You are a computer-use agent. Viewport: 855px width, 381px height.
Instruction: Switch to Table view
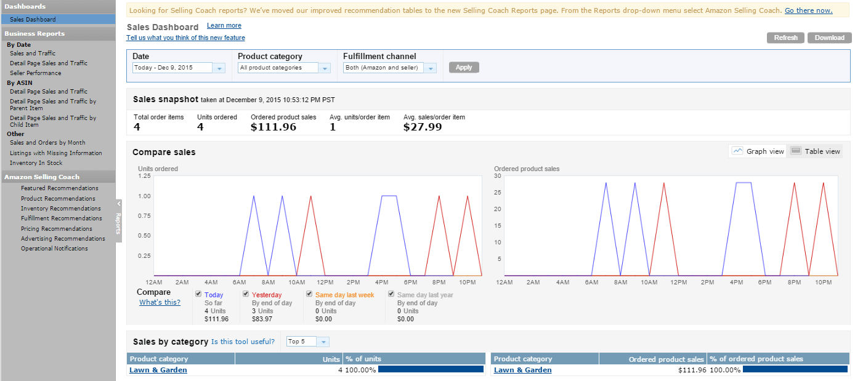tap(815, 151)
